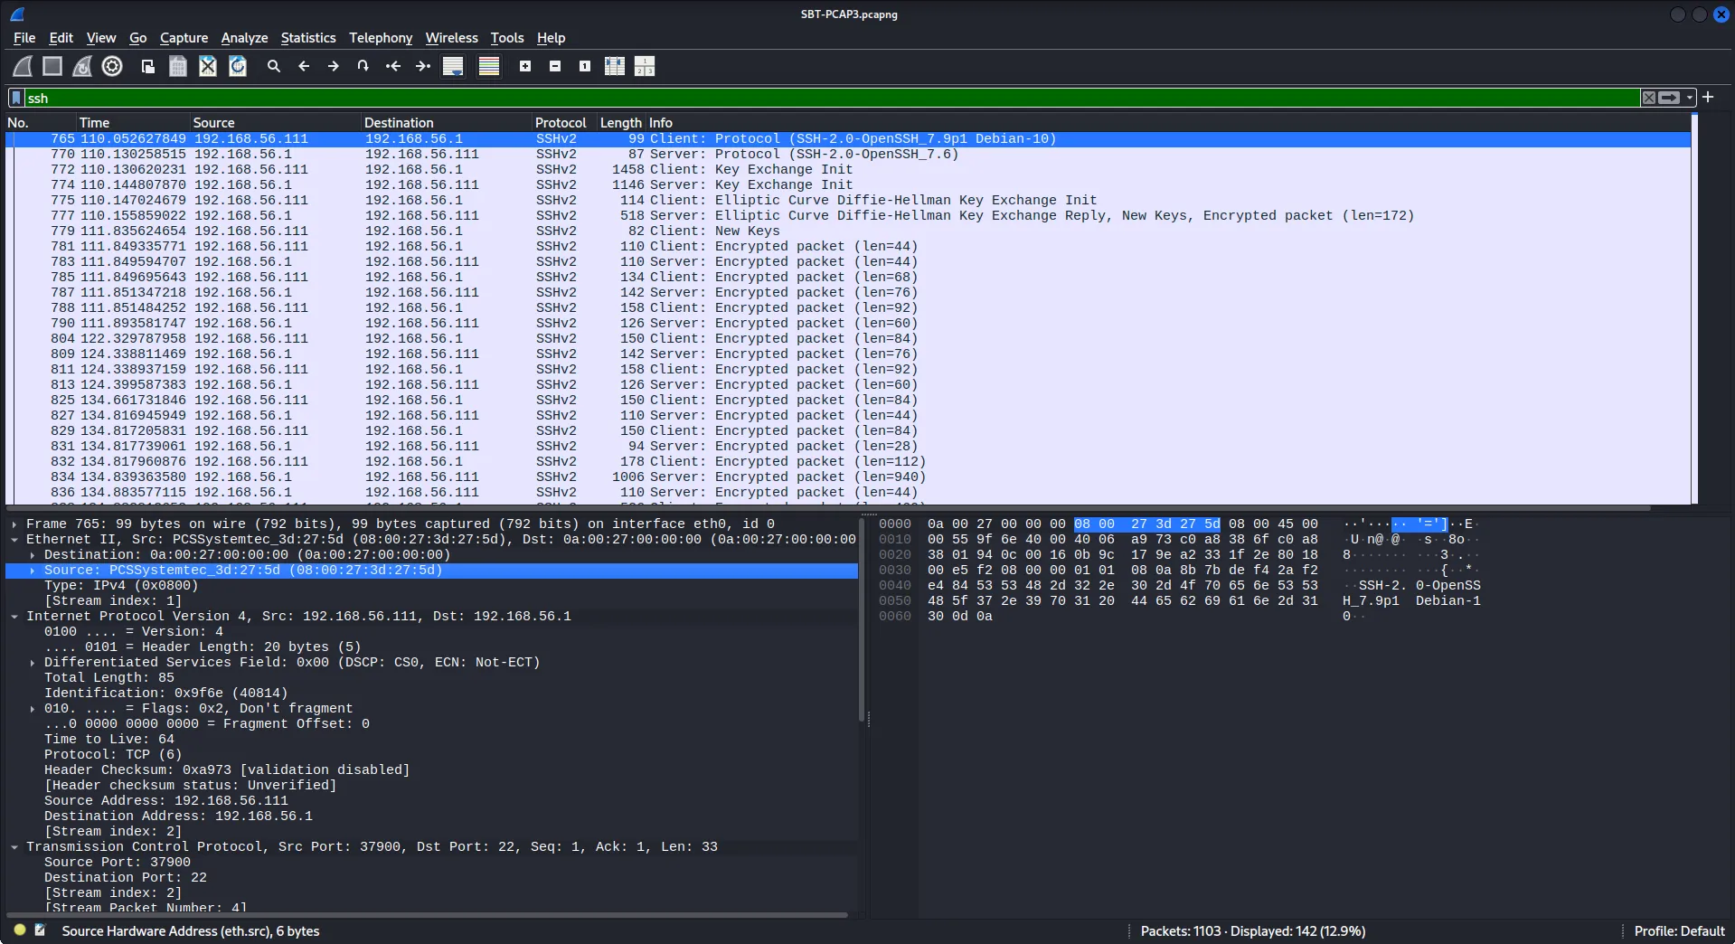Screen dimensions: 1735x944
Task: Open the Statistics menu
Action: pyautogui.click(x=308, y=38)
